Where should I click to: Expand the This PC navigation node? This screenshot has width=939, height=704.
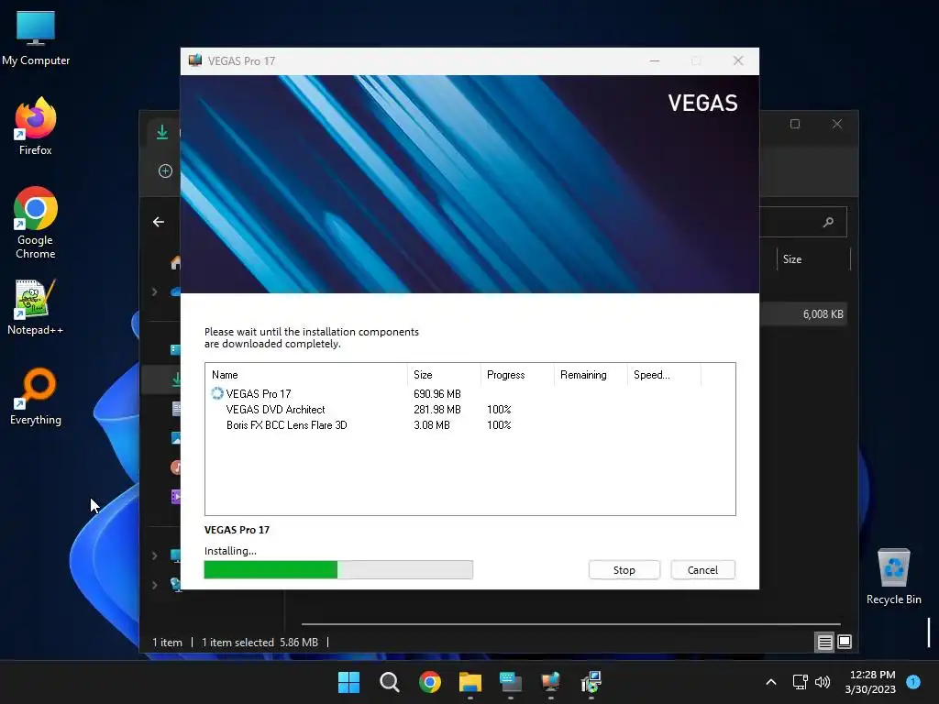tap(154, 555)
